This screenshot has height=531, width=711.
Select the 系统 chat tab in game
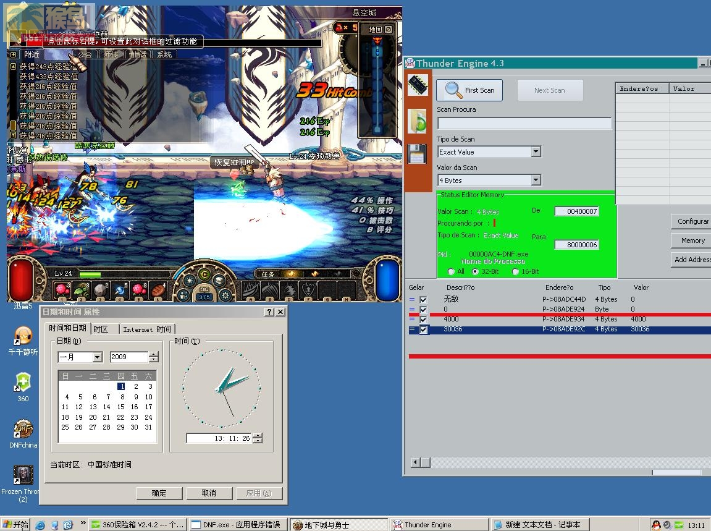pyautogui.click(x=164, y=54)
